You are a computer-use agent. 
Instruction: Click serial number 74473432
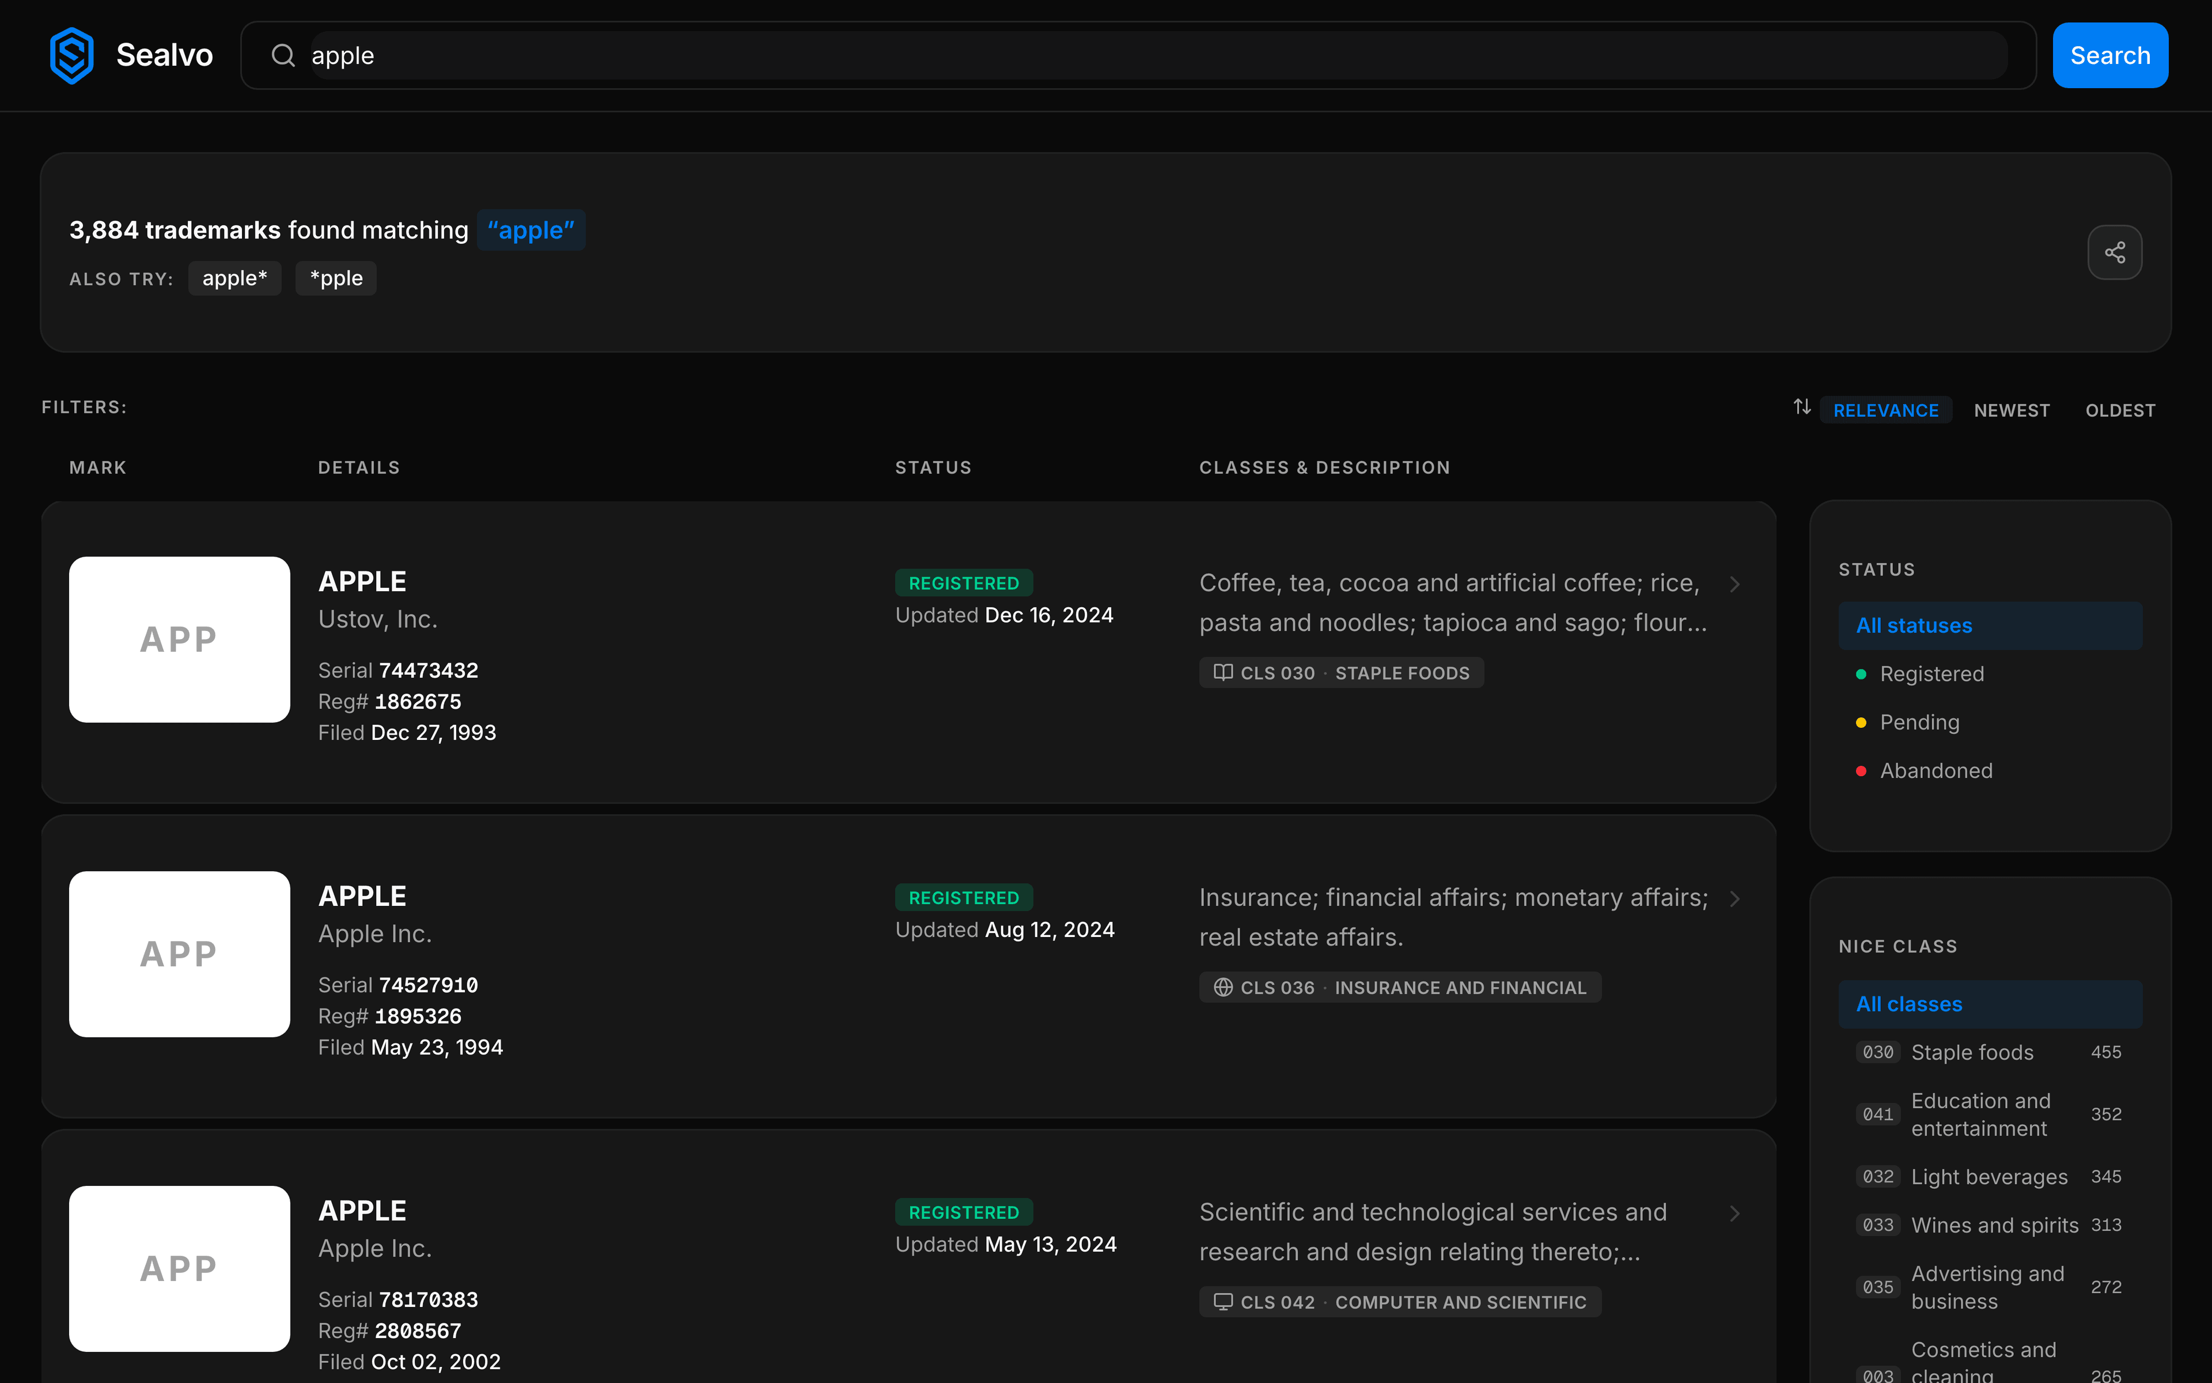pyautogui.click(x=429, y=670)
